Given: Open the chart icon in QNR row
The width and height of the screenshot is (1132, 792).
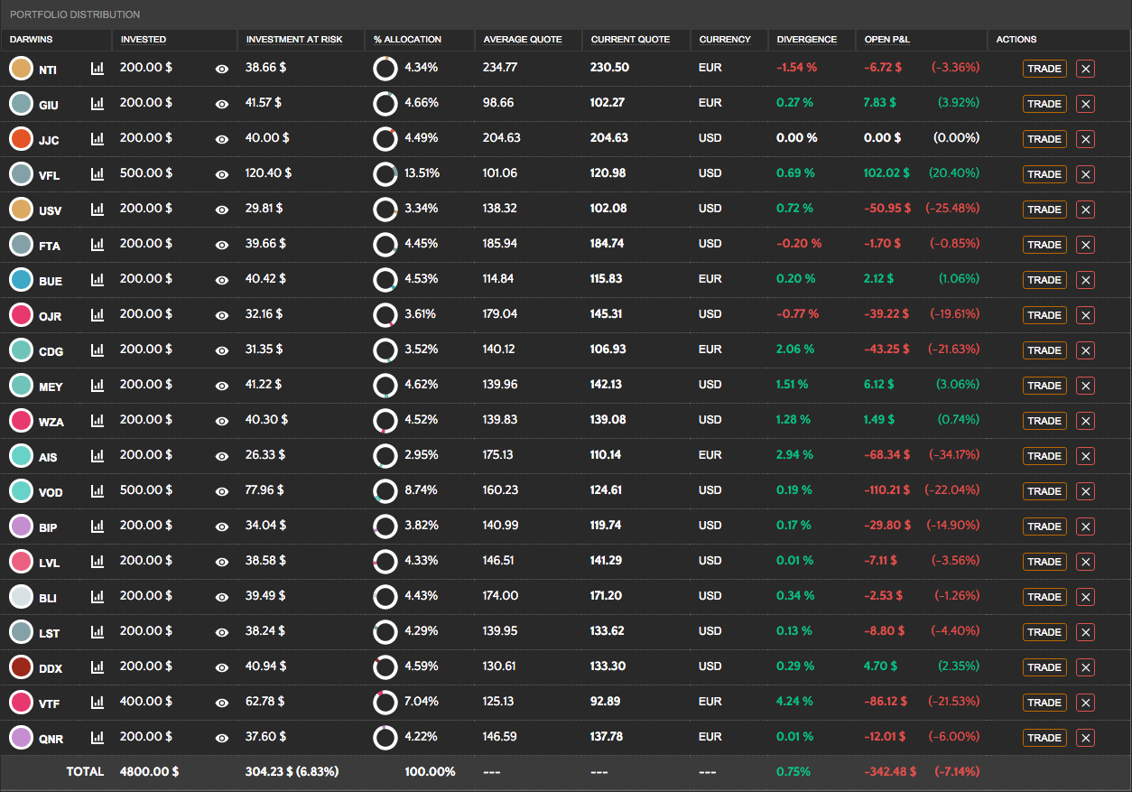Looking at the screenshot, I should click(97, 738).
